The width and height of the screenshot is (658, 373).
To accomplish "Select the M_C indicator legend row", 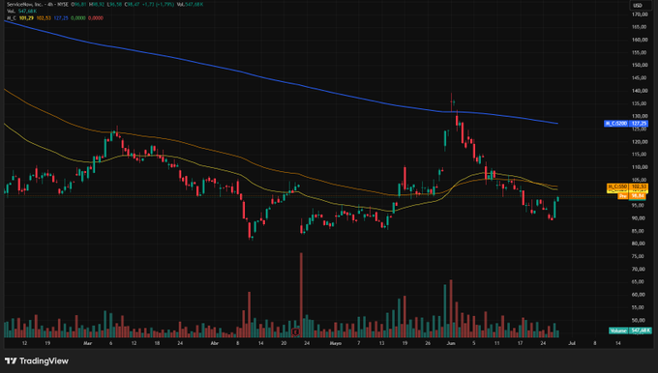I will tap(54, 18).
